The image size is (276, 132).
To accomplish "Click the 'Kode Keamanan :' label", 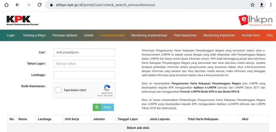I will (x=34, y=86).
